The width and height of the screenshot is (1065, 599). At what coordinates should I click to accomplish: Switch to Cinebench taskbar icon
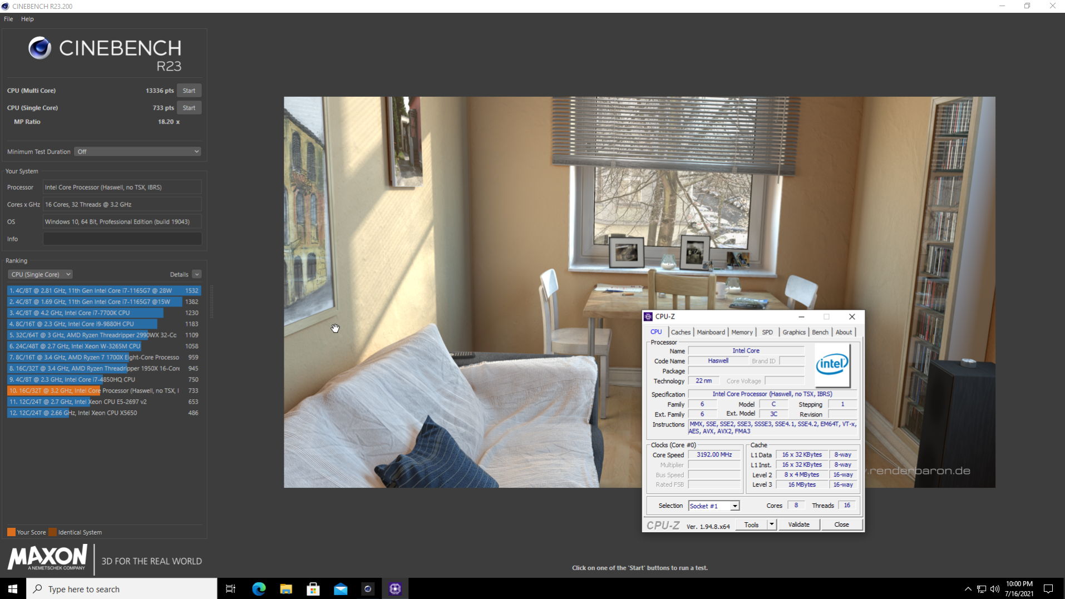point(368,589)
